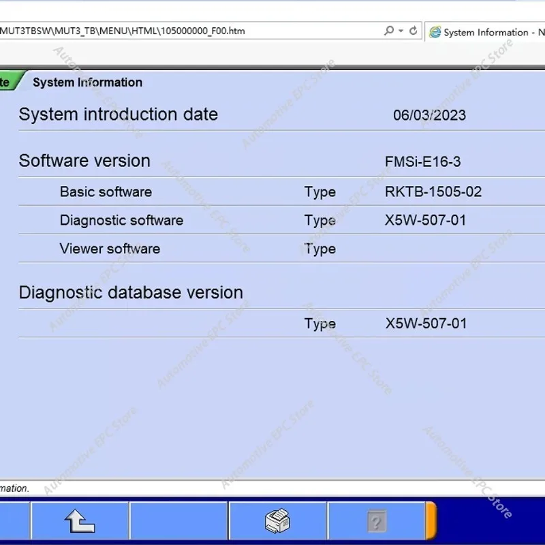Click the printer icon button
Screen dimensions: 545x545
pyautogui.click(x=277, y=522)
